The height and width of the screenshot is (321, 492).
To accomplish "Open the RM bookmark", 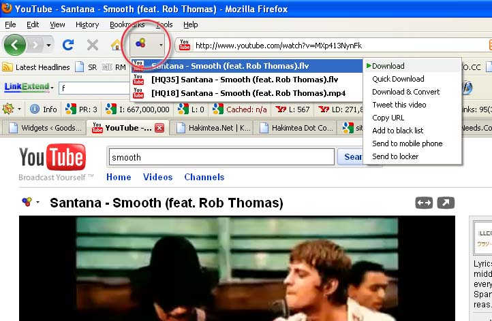I will click(x=114, y=67).
